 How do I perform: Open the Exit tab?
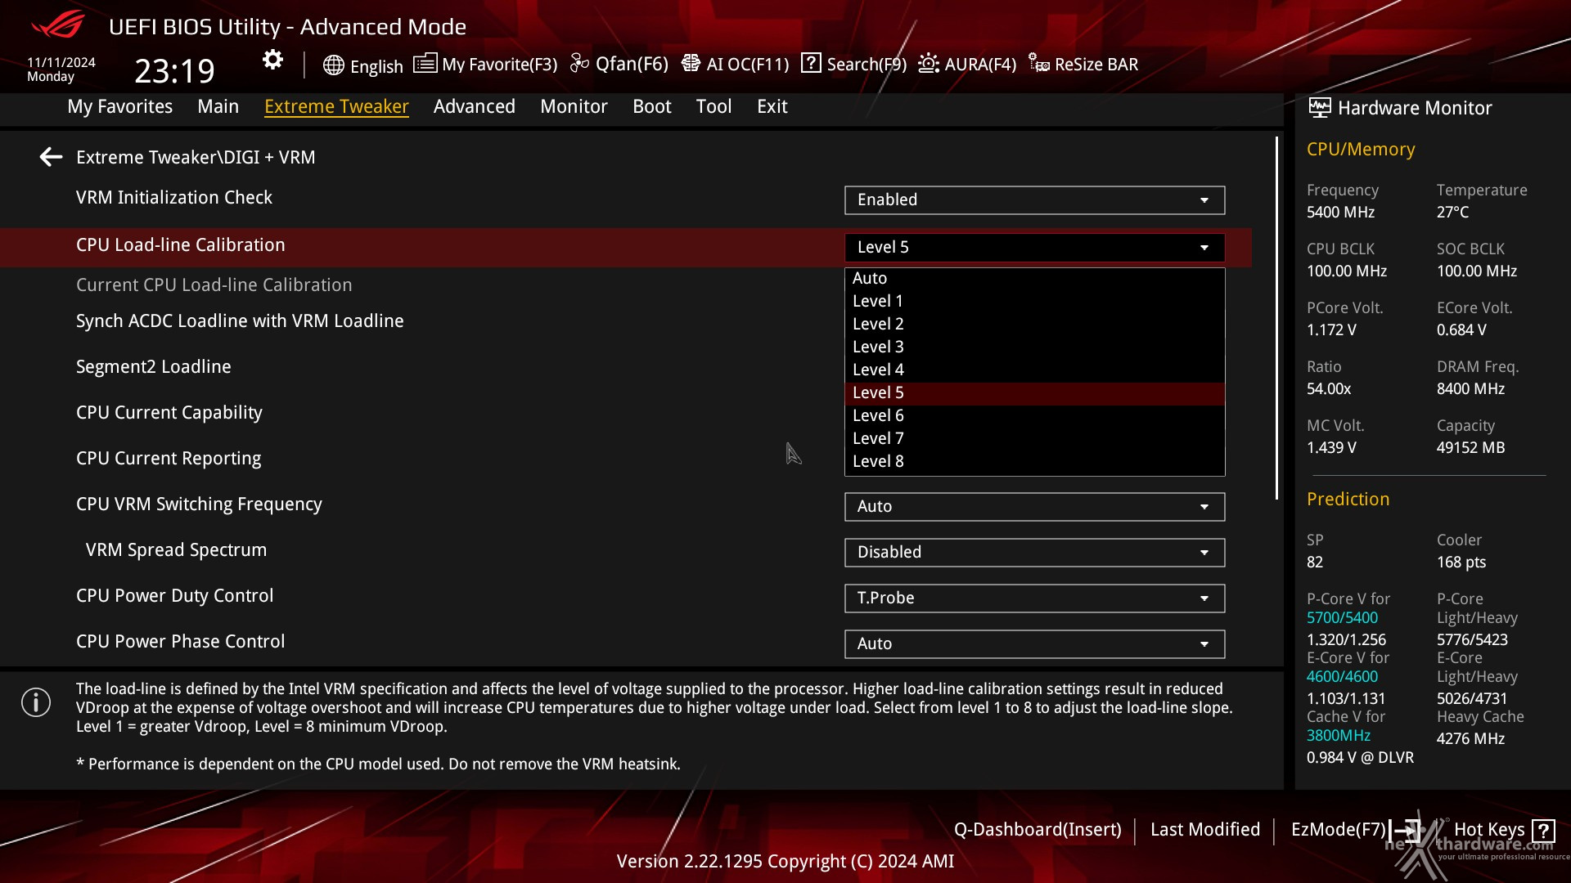click(x=772, y=106)
